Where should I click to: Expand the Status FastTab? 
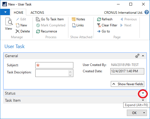[143, 93]
